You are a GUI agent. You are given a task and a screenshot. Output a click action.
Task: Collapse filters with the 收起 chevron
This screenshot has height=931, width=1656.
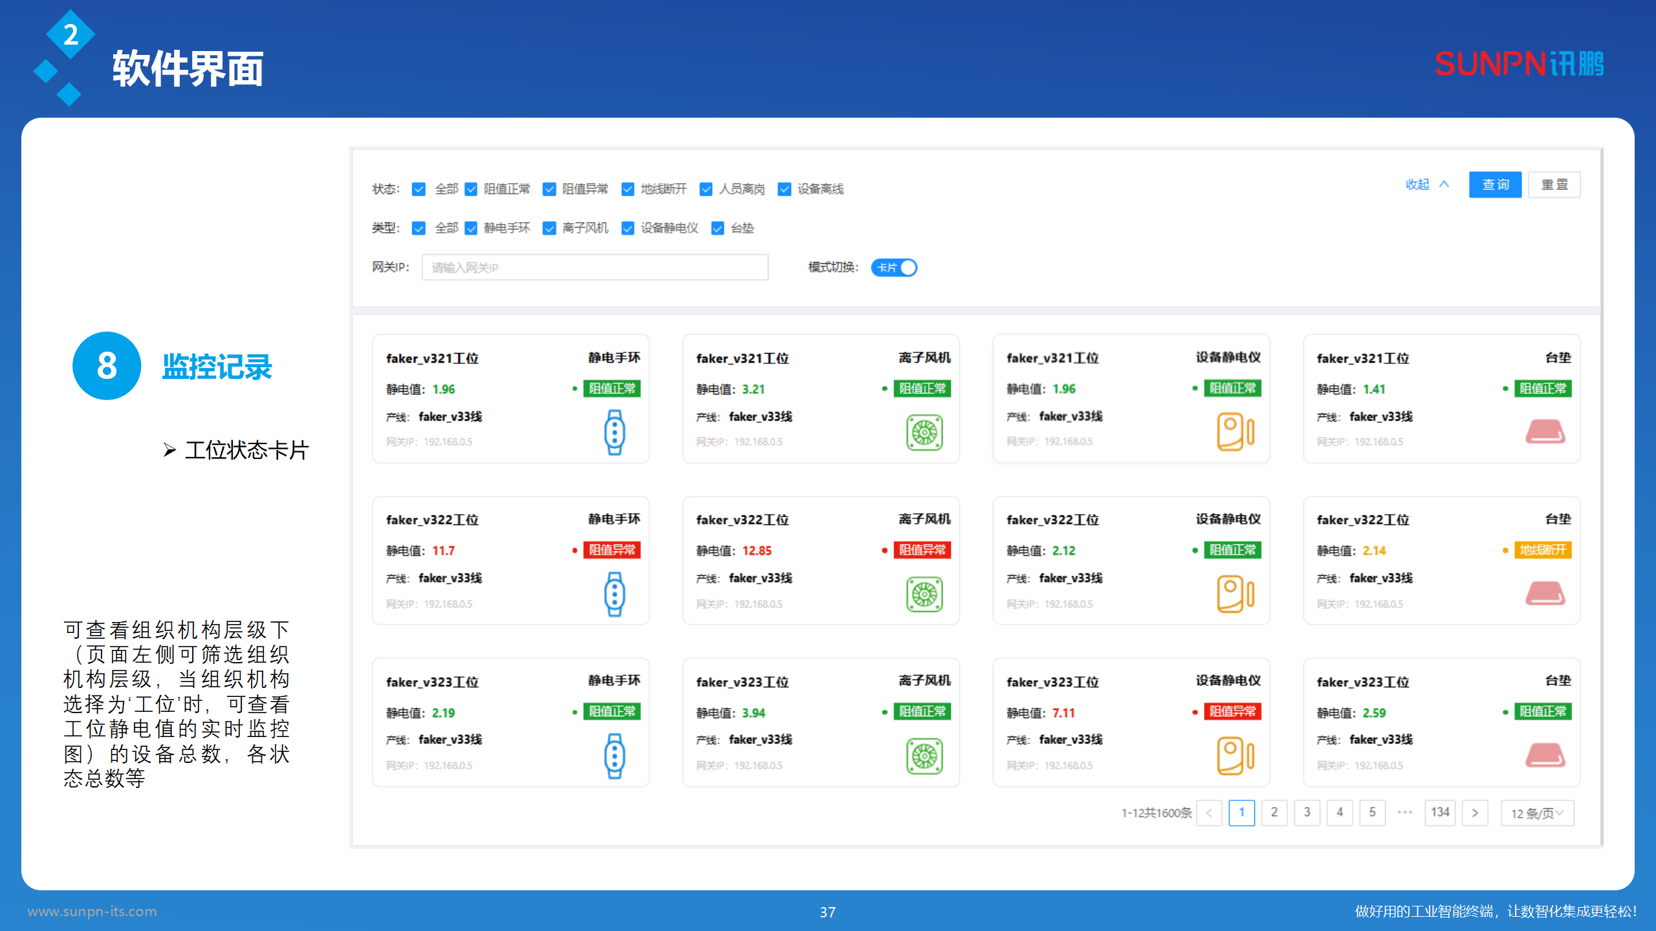[1444, 184]
